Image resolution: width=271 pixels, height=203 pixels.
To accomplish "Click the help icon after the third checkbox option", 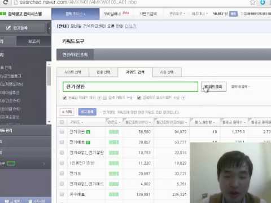I will click(x=183, y=98).
